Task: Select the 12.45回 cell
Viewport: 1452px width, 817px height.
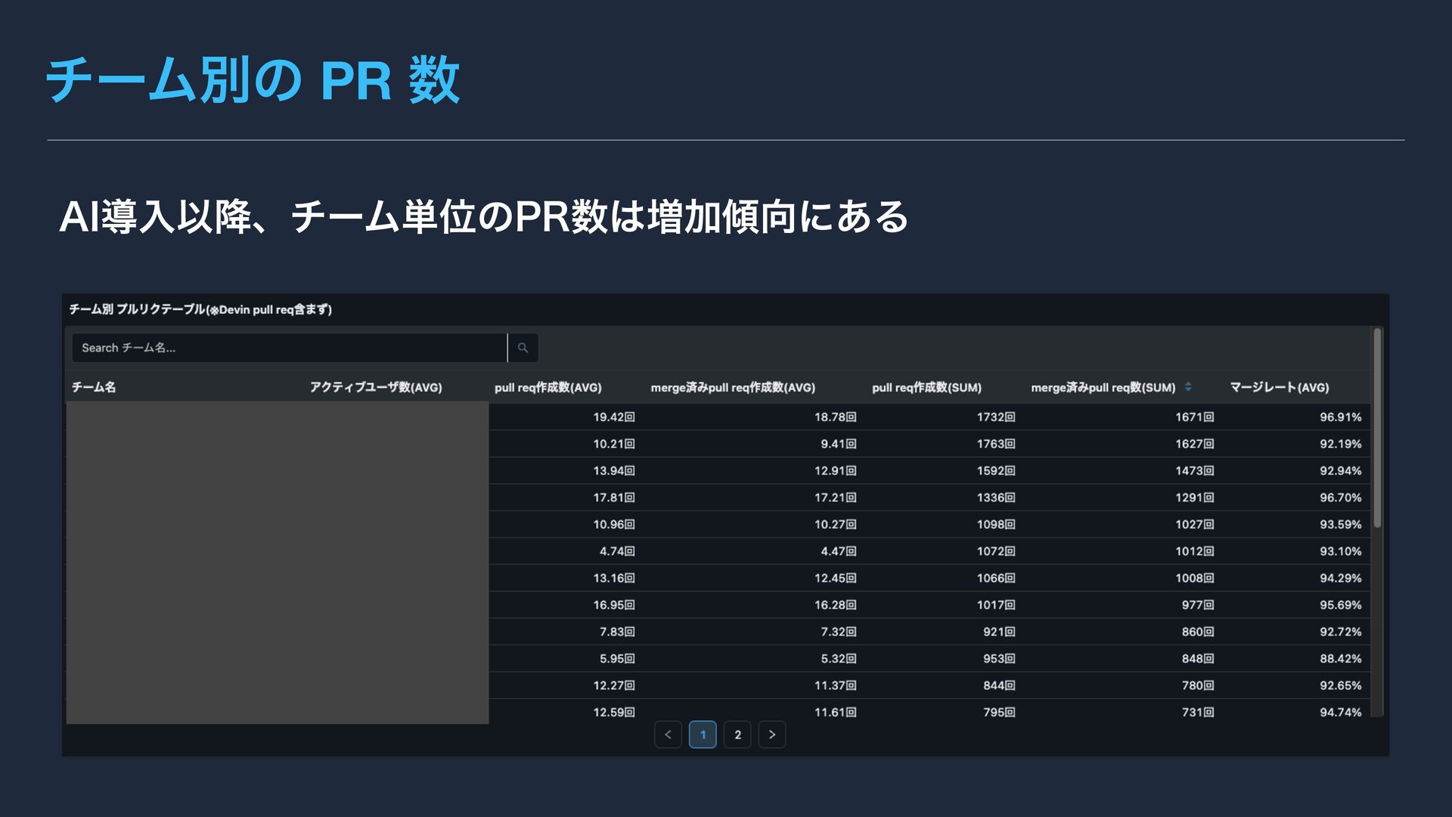Action: (x=836, y=578)
